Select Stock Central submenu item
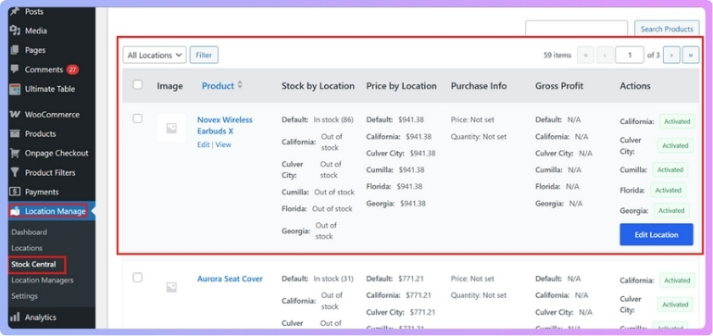This screenshot has height=336, width=713. coord(33,264)
